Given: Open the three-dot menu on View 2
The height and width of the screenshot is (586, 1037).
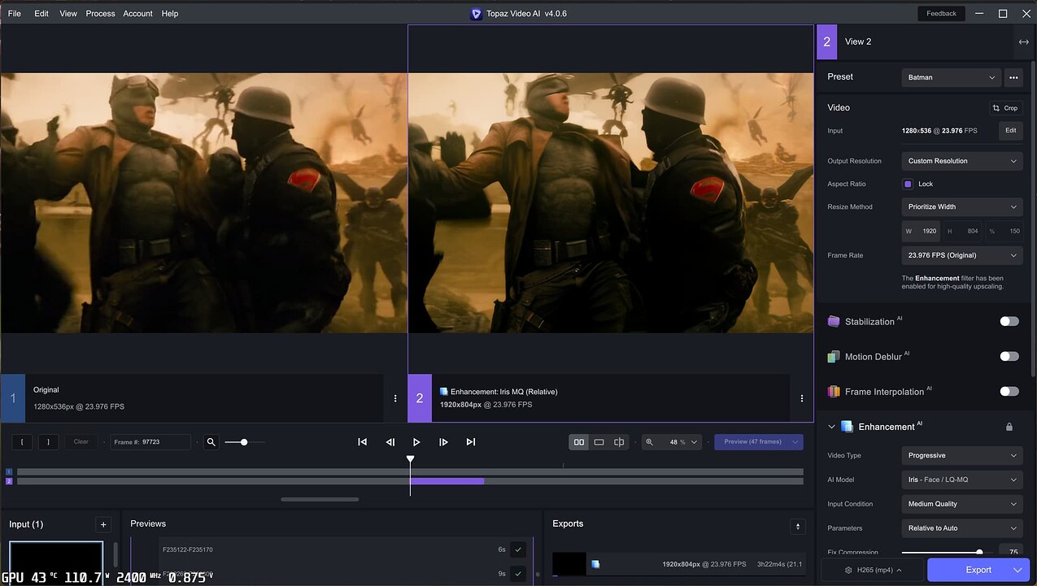Looking at the screenshot, I should pos(801,398).
